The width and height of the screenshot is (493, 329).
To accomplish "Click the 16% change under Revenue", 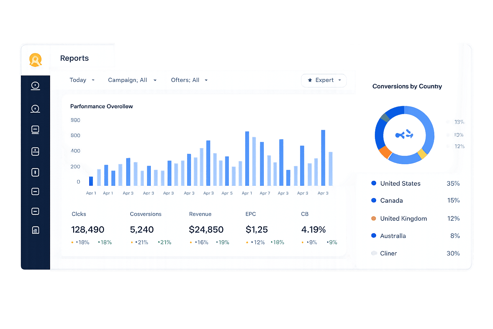I will coord(202,242).
